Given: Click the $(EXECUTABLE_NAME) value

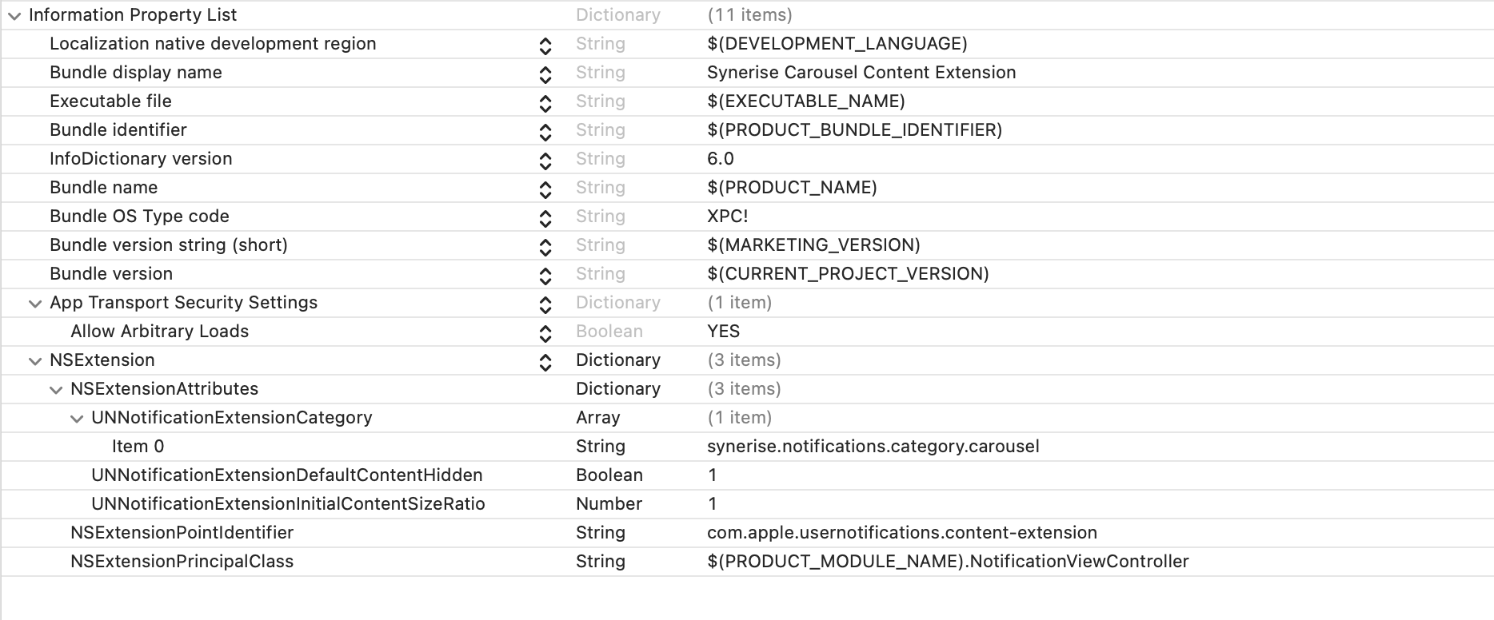Looking at the screenshot, I should pos(806,101).
